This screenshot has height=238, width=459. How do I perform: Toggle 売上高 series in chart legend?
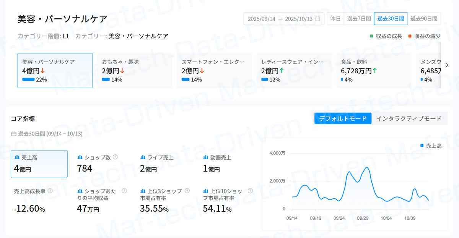431,146
